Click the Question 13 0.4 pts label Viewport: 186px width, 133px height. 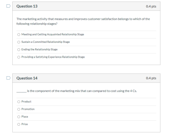point(151,6)
